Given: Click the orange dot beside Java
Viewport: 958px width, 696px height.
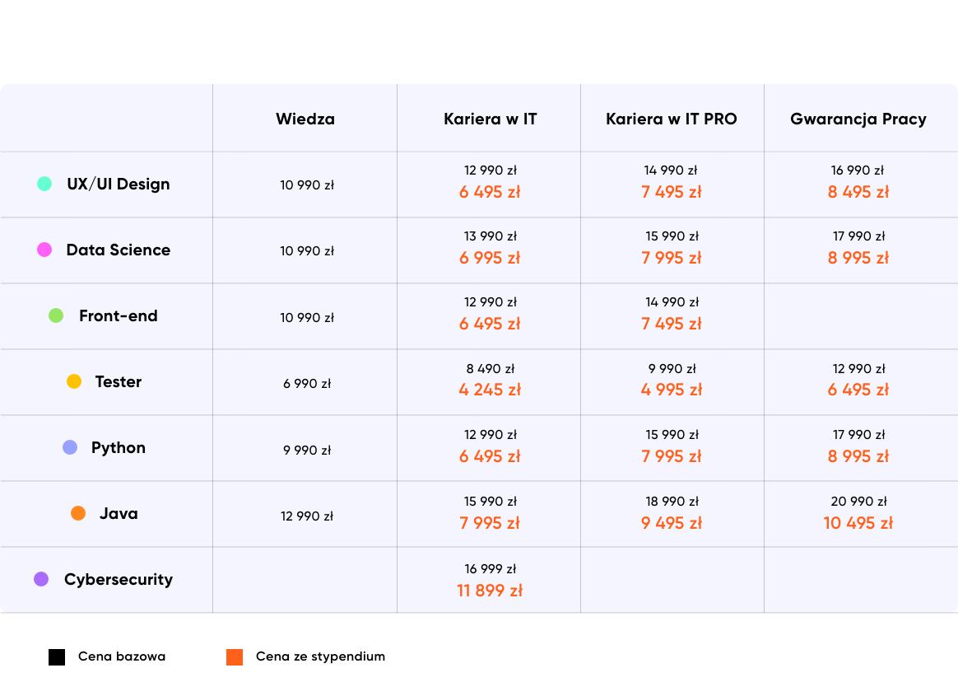Looking at the screenshot, I should coord(78,513).
